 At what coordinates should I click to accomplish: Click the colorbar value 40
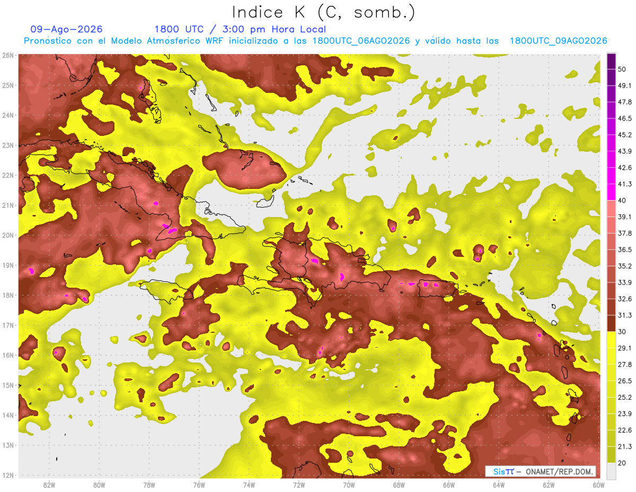622,201
